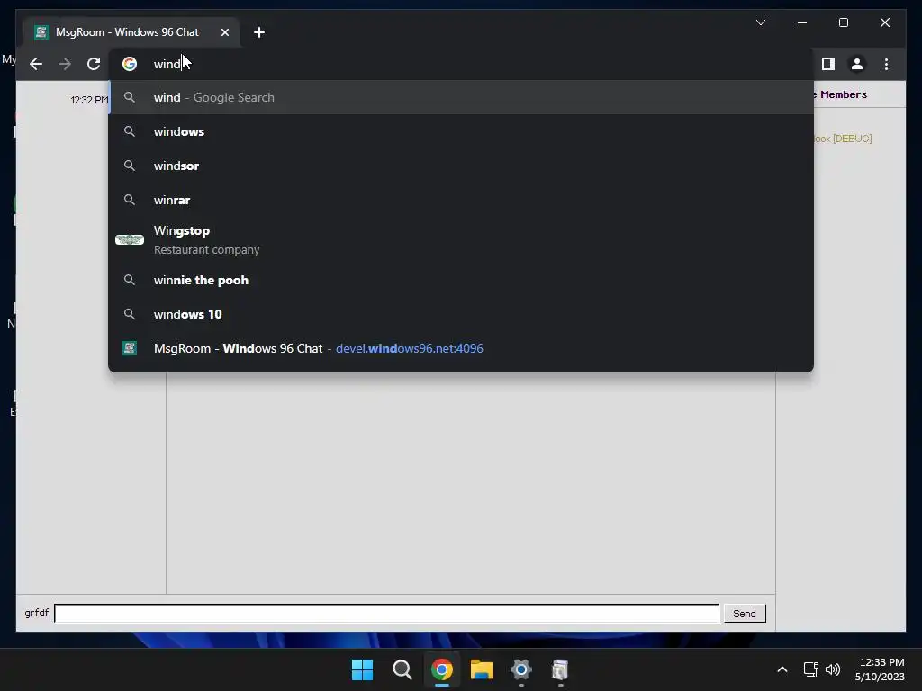This screenshot has width=922, height=691.
Task: Select the Wingstop Restaurant company suggestion
Action: click(x=462, y=239)
